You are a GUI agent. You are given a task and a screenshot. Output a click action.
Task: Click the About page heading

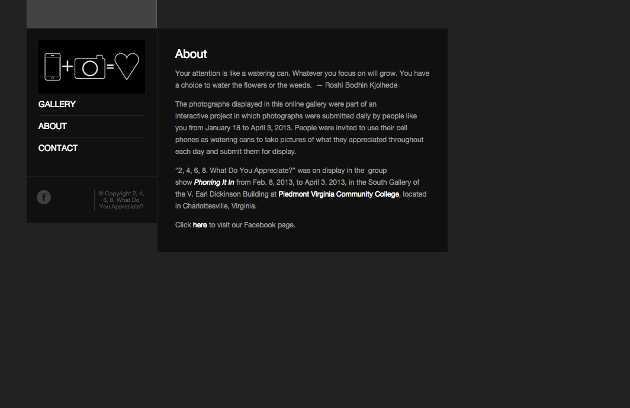[191, 54]
